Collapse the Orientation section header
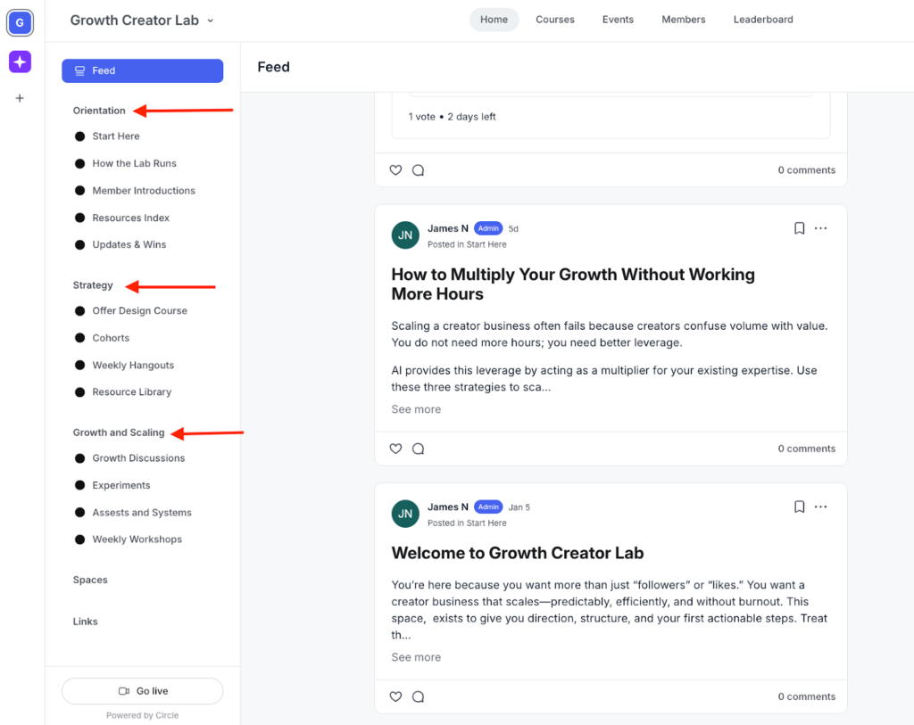Image resolution: width=914 pixels, height=725 pixels. click(99, 111)
